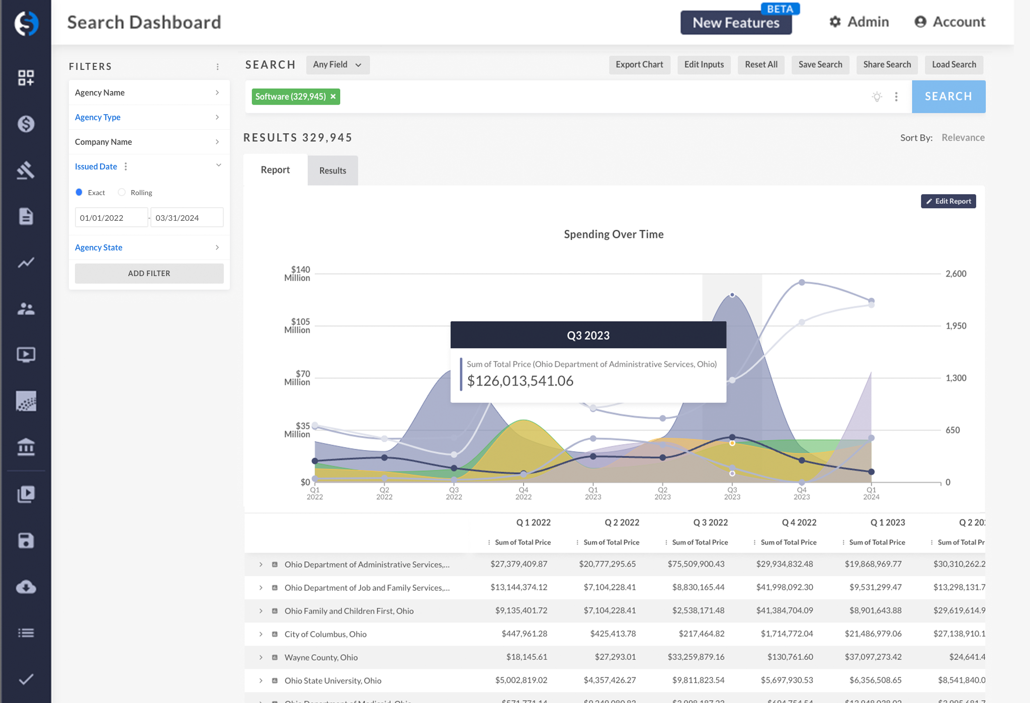Select the Report tab
The image size is (1030, 703).
pos(275,170)
